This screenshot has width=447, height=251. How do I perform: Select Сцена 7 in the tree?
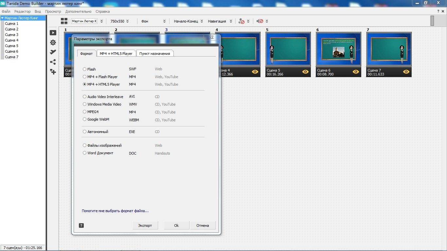12,57
